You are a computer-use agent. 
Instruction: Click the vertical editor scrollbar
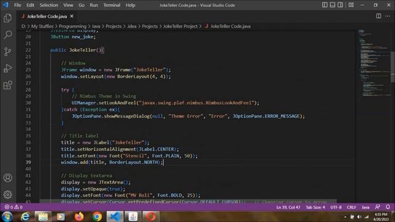click(x=393, y=67)
